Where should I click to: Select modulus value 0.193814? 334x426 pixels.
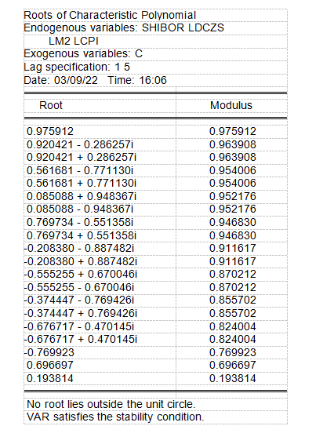coord(233,378)
